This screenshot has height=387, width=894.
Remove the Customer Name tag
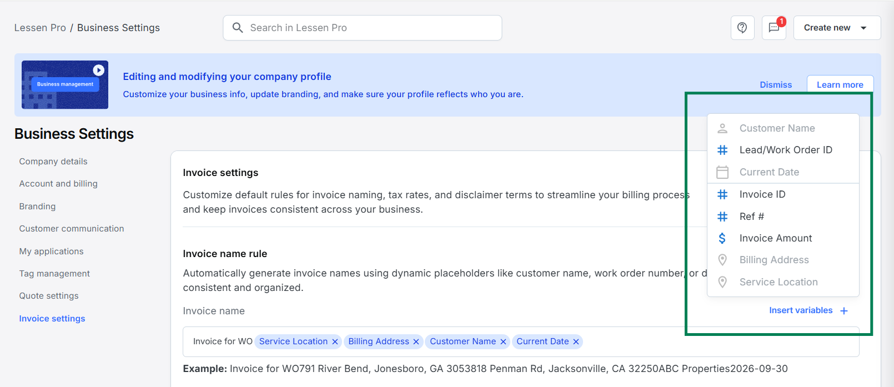pos(503,342)
